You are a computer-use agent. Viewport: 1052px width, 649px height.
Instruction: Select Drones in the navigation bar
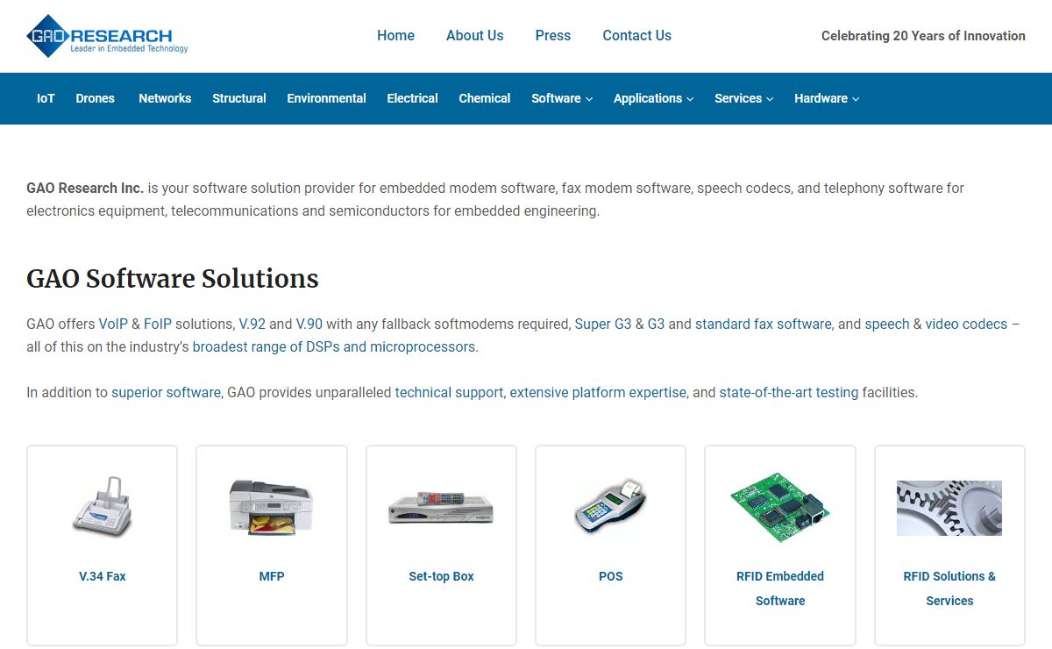[x=96, y=98]
